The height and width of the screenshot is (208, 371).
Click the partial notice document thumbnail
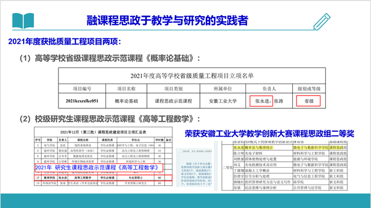pos(194,168)
